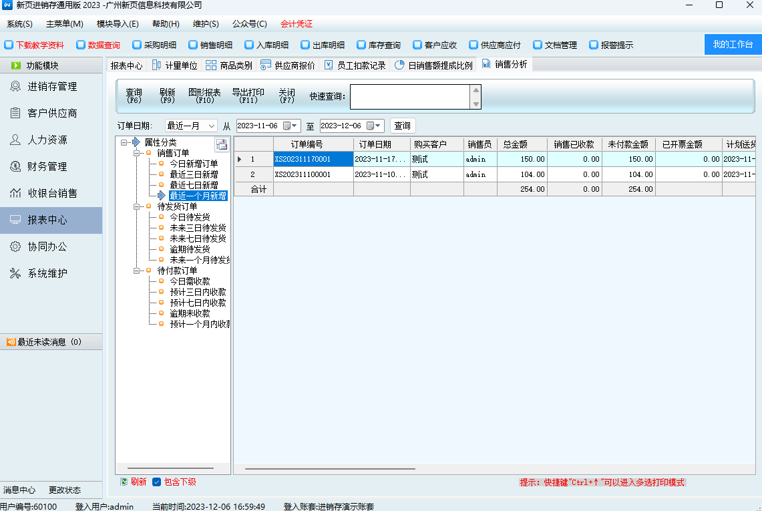Click quick query box up arrow
The width and height of the screenshot is (762, 511).
coord(476,90)
